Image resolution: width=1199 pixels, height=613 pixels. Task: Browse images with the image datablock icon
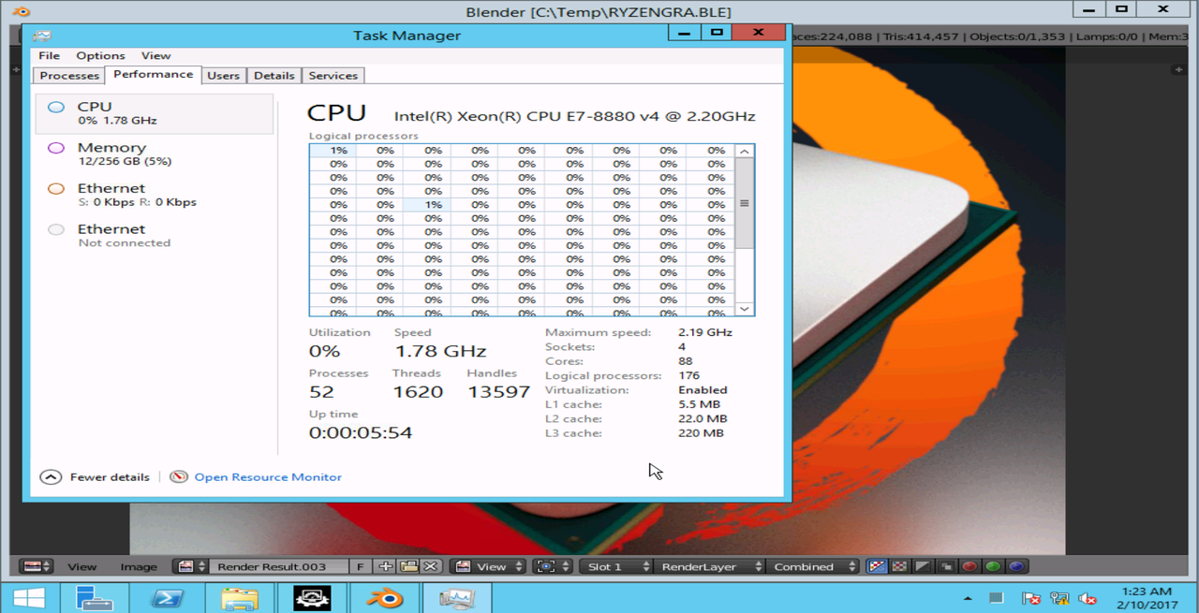pyautogui.click(x=191, y=566)
